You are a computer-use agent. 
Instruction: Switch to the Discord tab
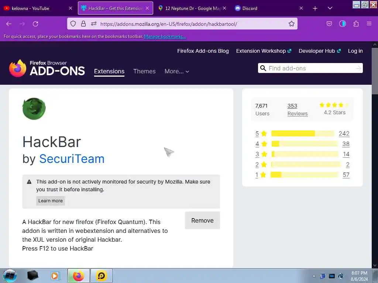(269, 8)
